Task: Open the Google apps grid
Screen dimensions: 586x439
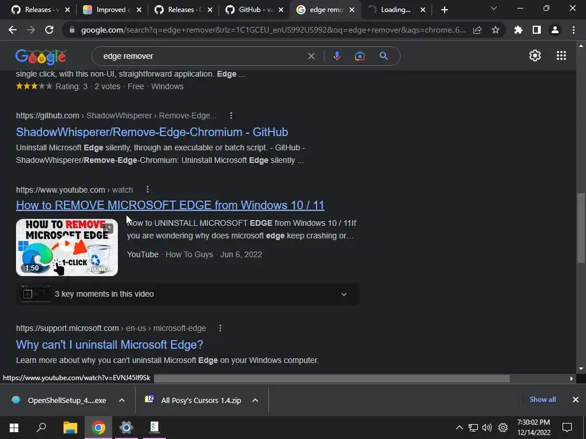Action: tap(561, 55)
